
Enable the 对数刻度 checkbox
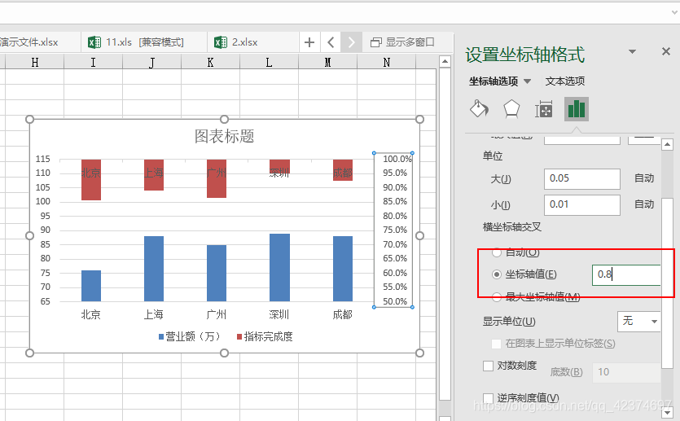[x=488, y=366]
